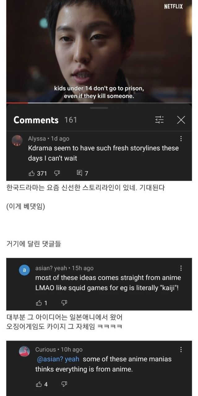Viewport: 198px width, 396px height.
Task: Like Alyssa's comment with thumbs up
Action: [32, 173]
